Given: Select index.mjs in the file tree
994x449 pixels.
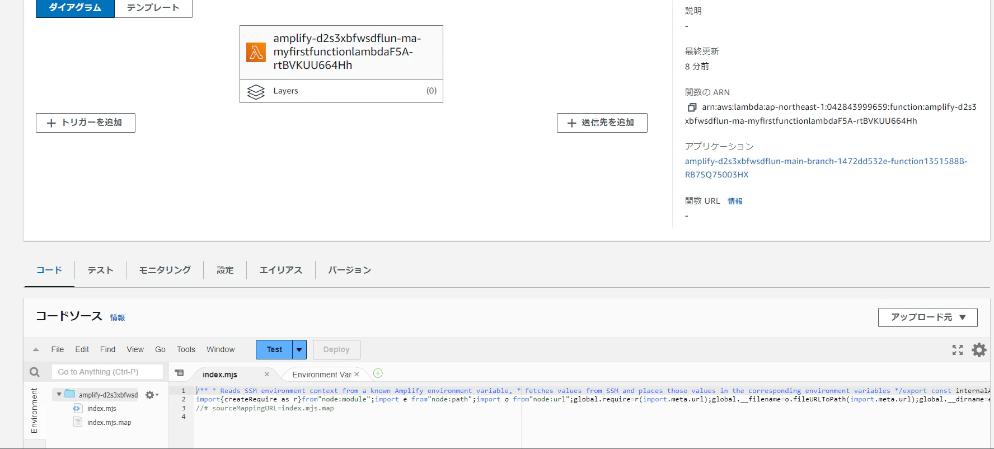Looking at the screenshot, I should [x=102, y=408].
